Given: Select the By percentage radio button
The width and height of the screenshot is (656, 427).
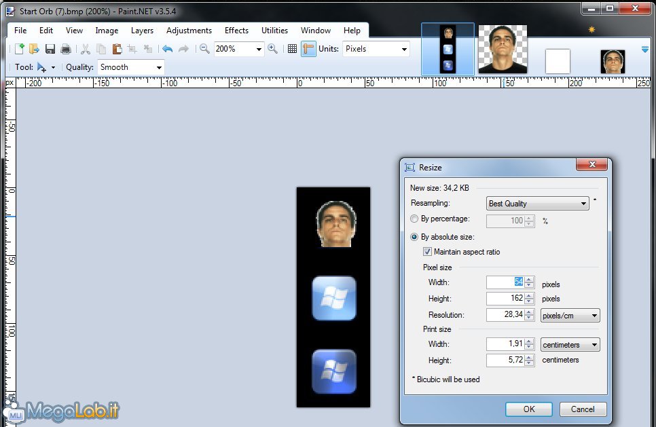Looking at the screenshot, I should click(x=414, y=219).
